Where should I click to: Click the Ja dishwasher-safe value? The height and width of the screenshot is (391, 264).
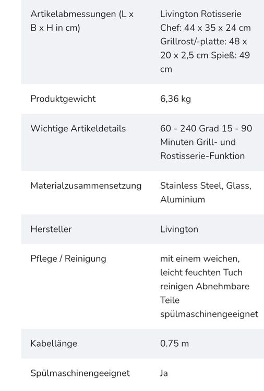[164, 373]
